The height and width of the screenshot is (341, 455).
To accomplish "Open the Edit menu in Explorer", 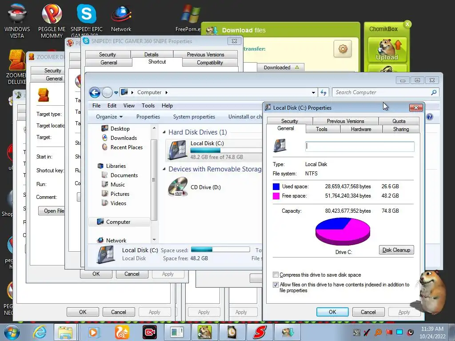I will 112,106.
